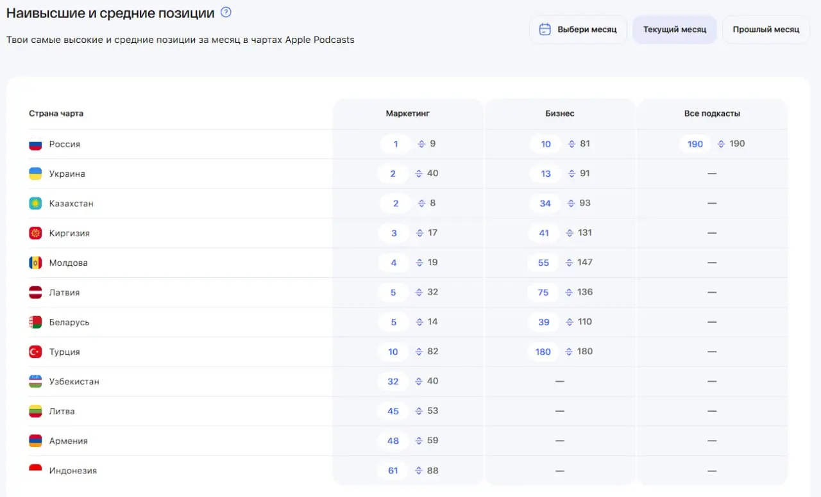Click the 41 badge in Киргизия Бизнес

coord(544,233)
